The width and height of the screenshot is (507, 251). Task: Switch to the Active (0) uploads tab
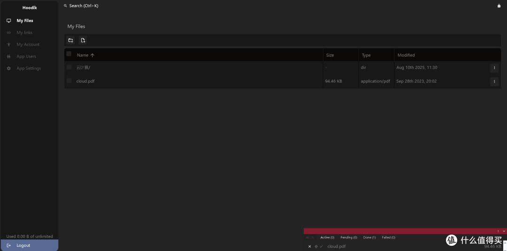[x=327, y=237]
